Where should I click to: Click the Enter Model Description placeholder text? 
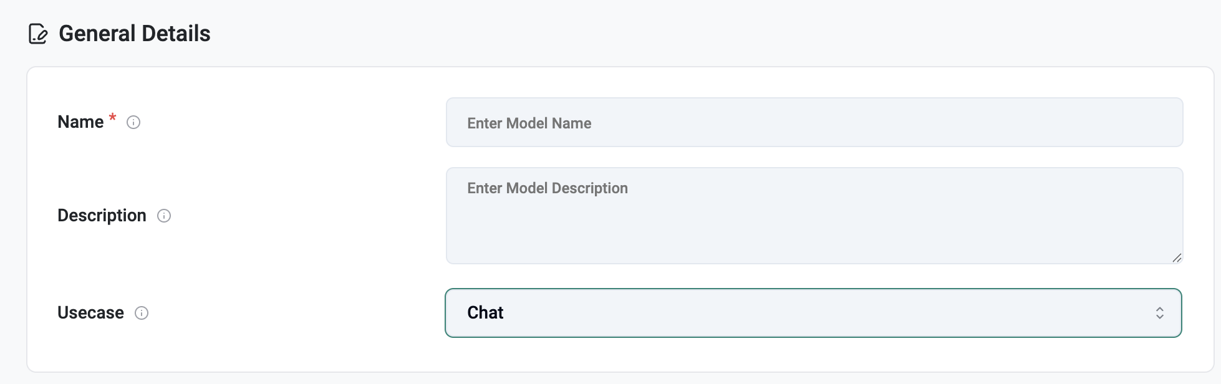(x=548, y=188)
